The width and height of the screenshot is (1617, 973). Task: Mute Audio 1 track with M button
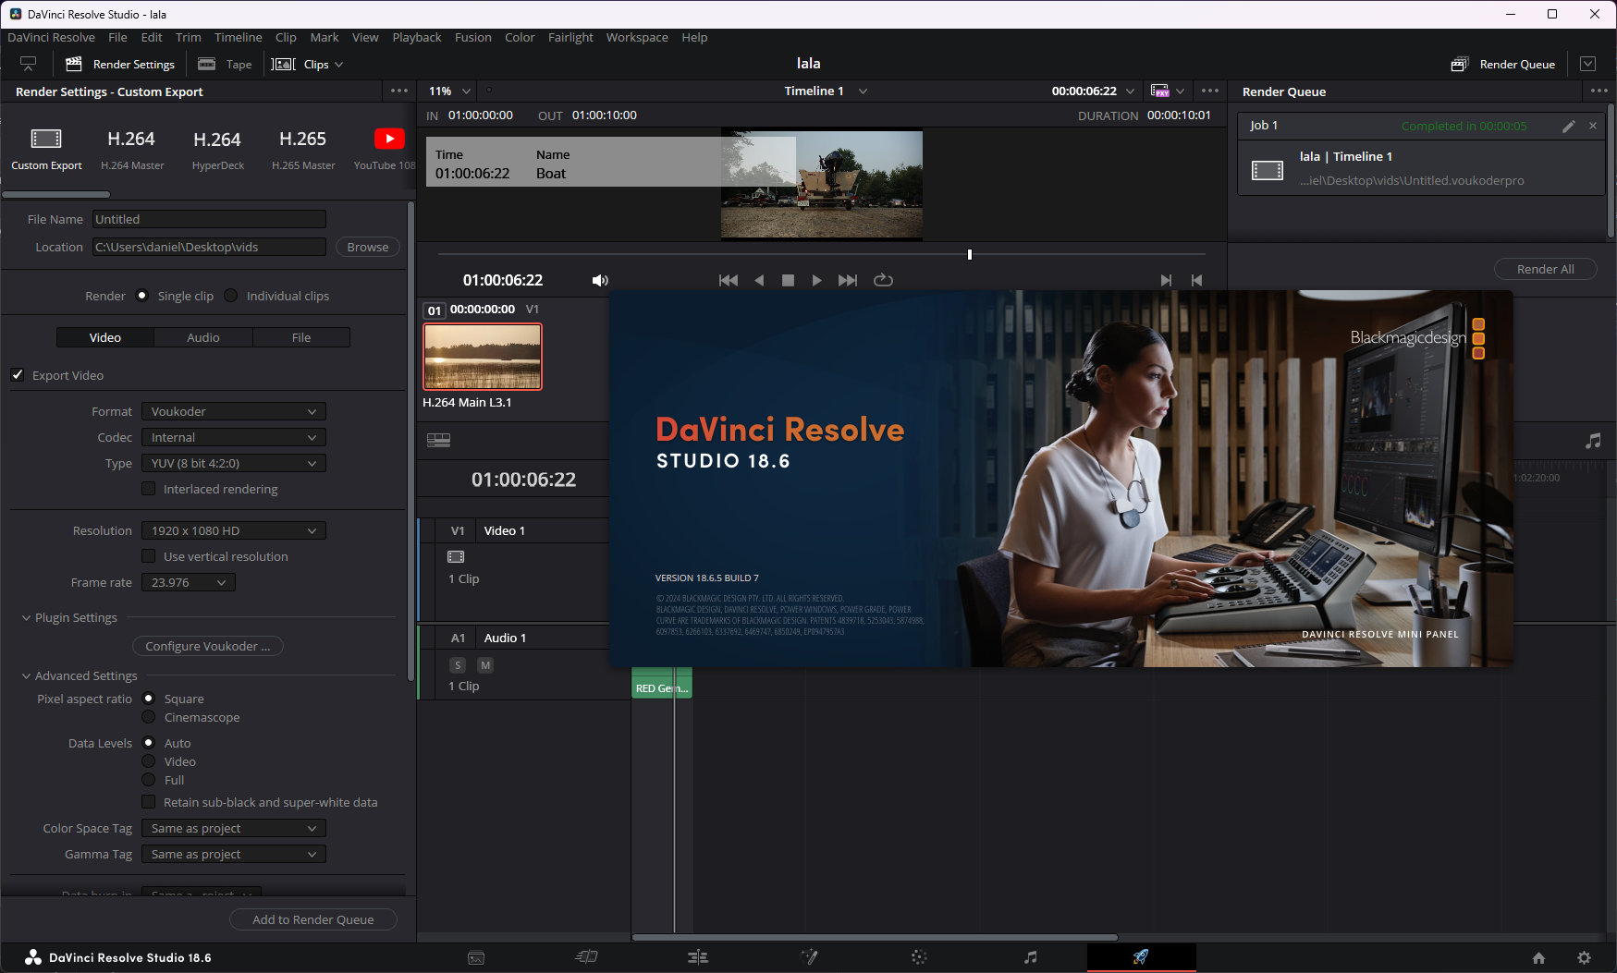485,665
